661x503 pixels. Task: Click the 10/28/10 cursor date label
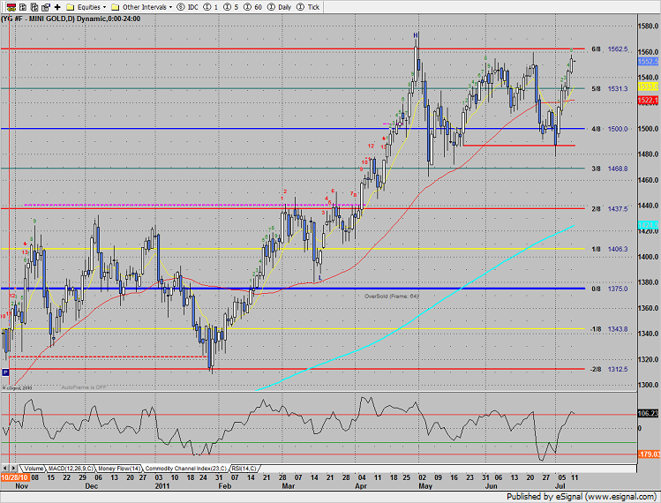(15, 477)
